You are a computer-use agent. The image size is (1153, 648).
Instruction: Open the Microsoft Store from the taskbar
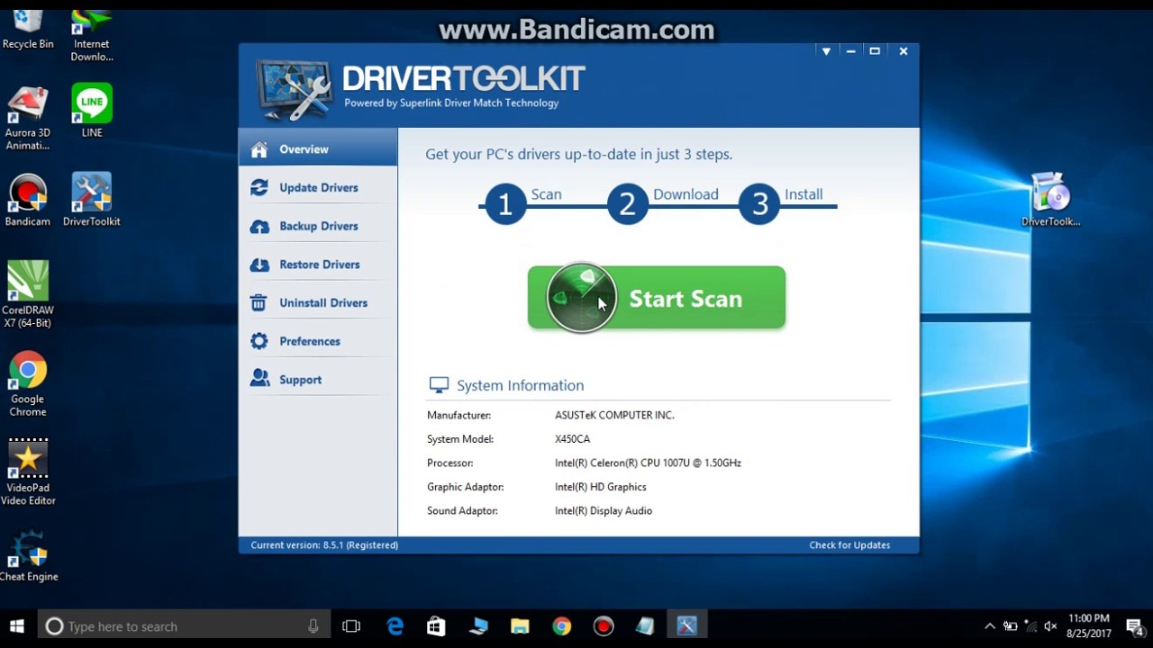(436, 626)
